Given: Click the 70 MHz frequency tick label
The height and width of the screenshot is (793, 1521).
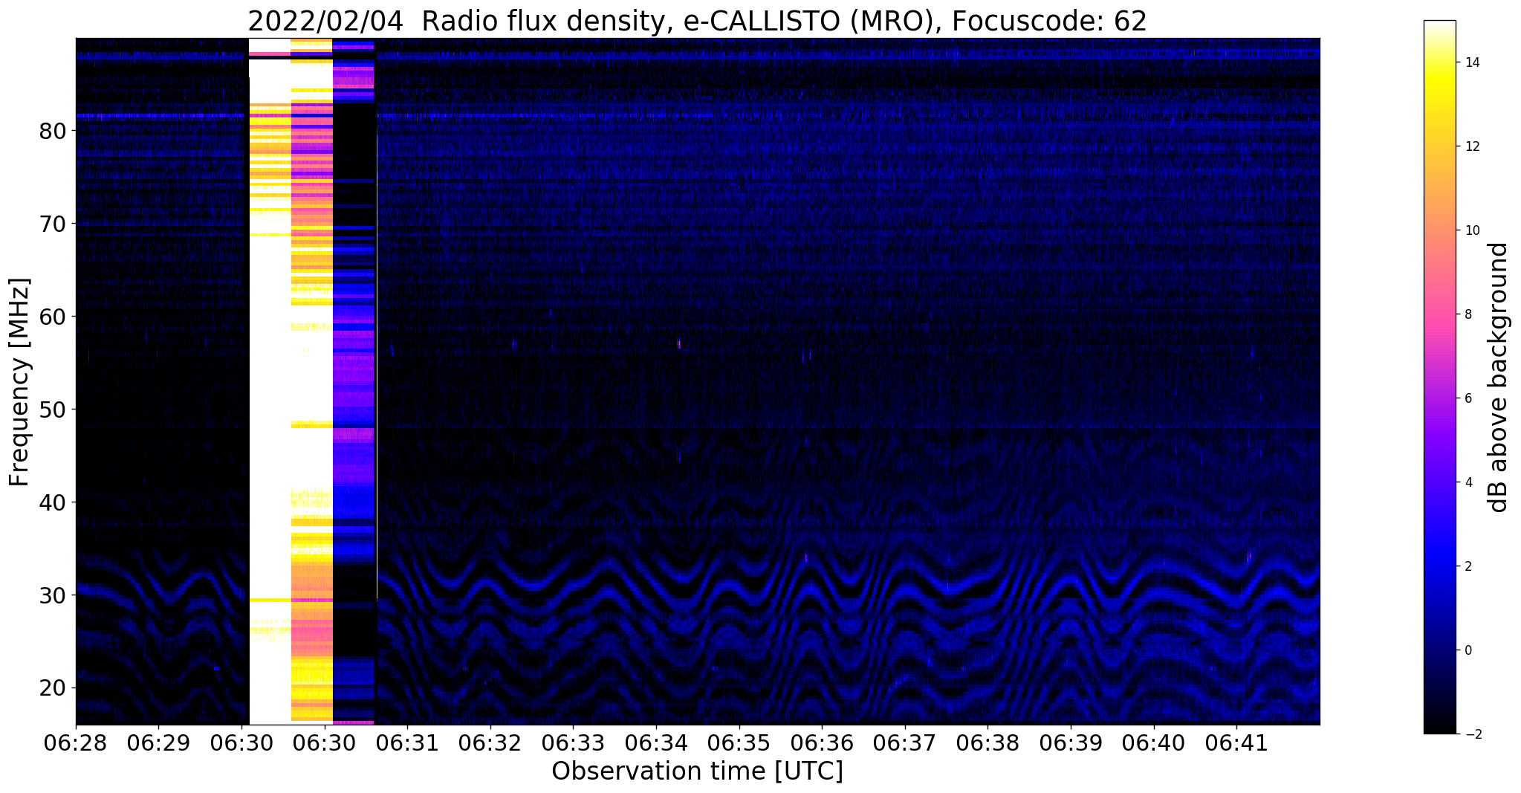Looking at the screenshot, I should pos(53,224).
